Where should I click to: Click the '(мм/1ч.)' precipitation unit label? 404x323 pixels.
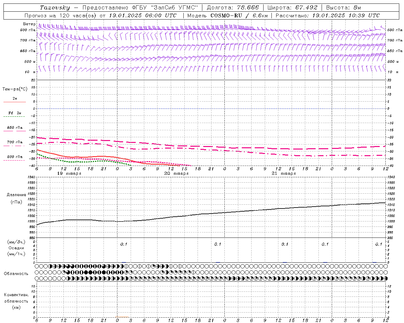coord(16,254)
